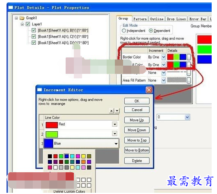Pick dark green in the color palette popup
Viewport: 217px width, 194px height.
pyautogui.click(x=67, y=162)
